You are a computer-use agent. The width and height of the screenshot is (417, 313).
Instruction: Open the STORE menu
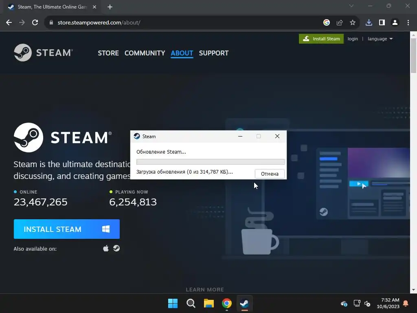[x=108, y=53]
